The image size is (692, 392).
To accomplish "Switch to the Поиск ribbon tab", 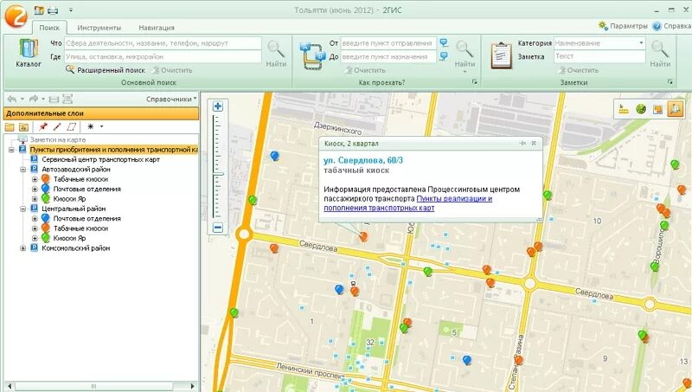I will click(x=49, y=28).
